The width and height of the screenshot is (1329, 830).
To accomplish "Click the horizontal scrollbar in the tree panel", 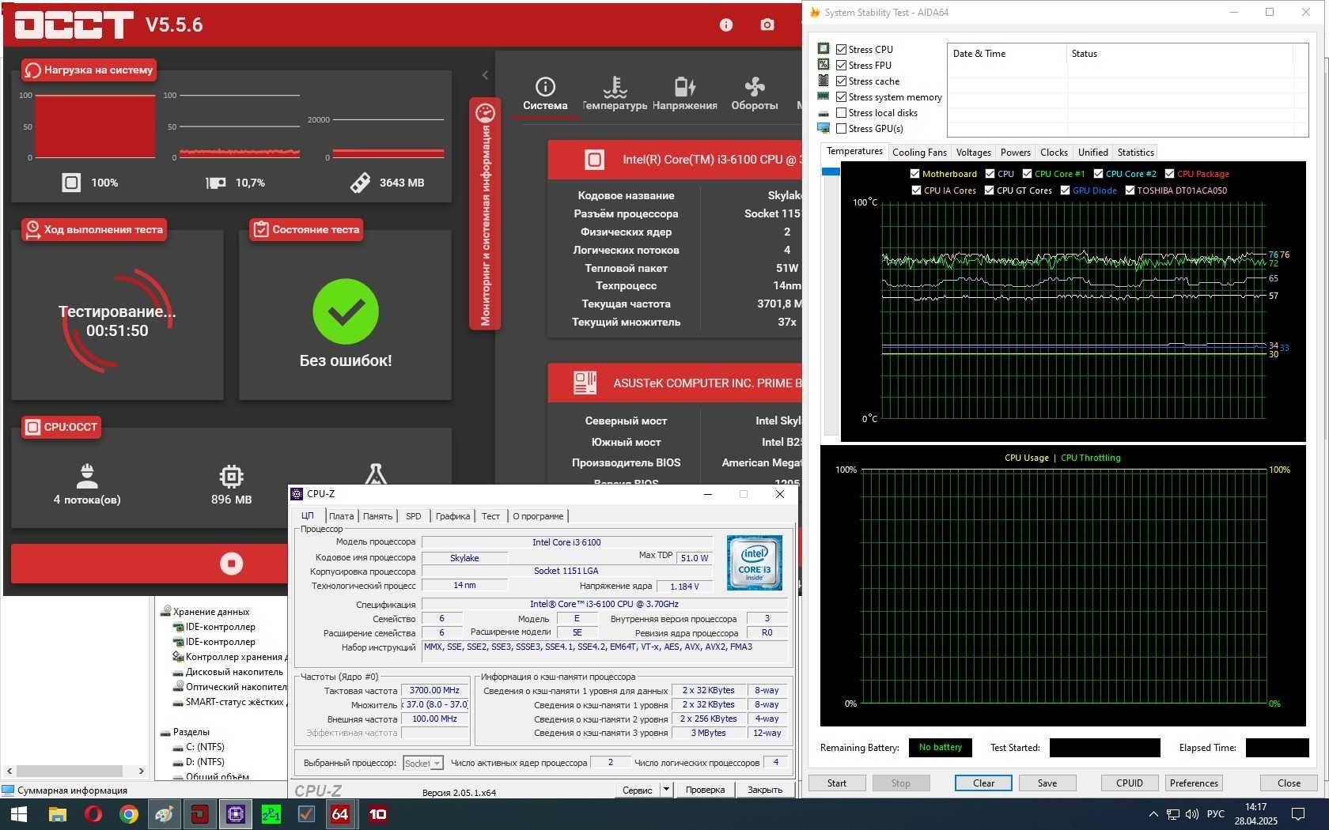I will point(75,771).
